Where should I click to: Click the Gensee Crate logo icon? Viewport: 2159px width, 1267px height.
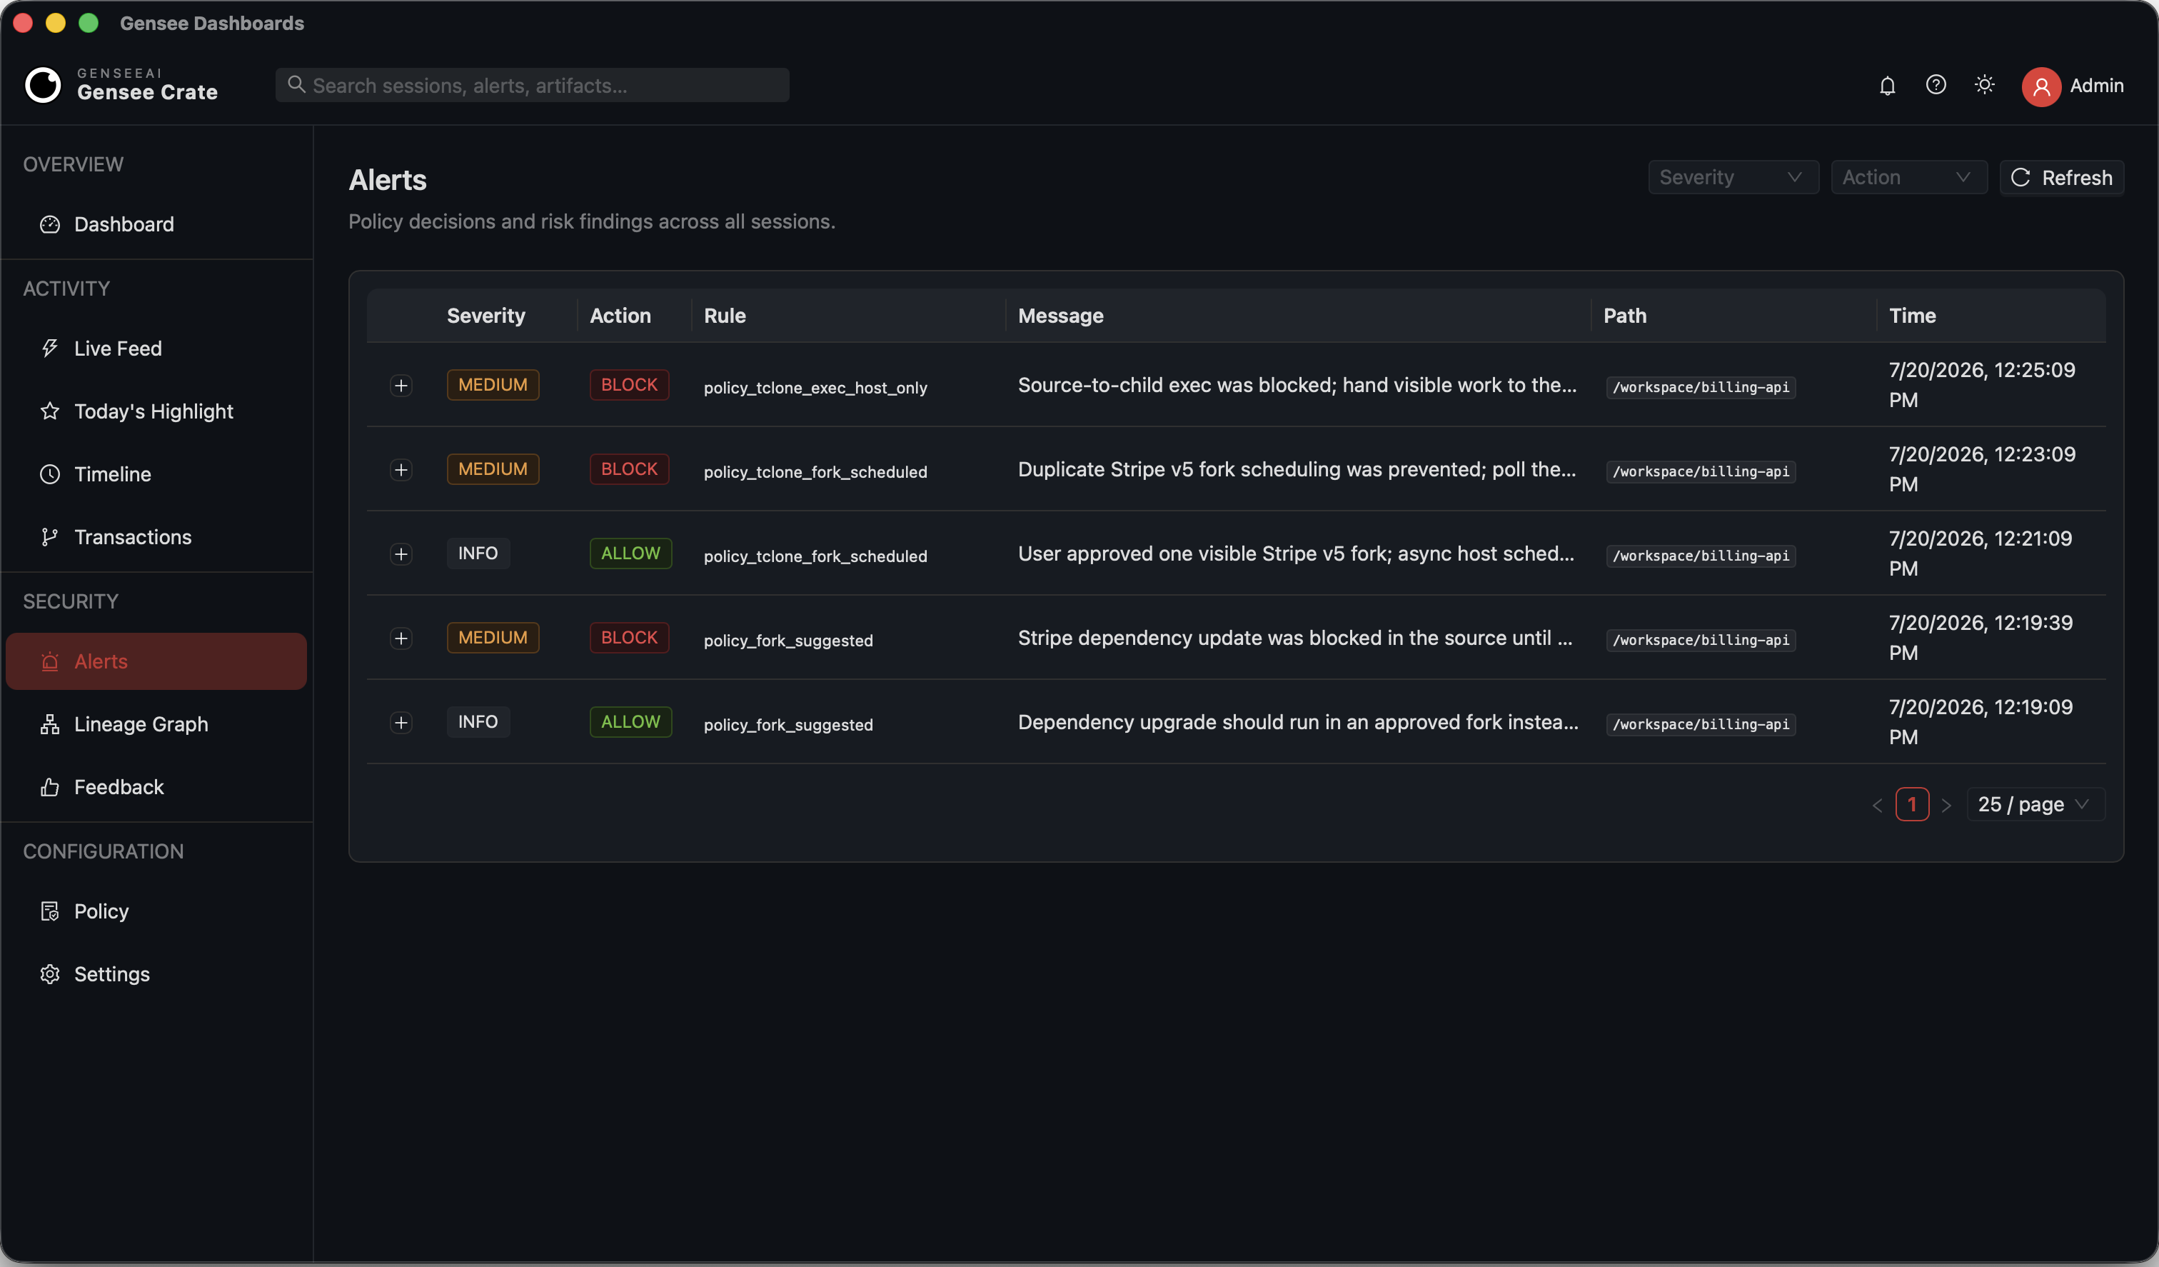[43, 85]
